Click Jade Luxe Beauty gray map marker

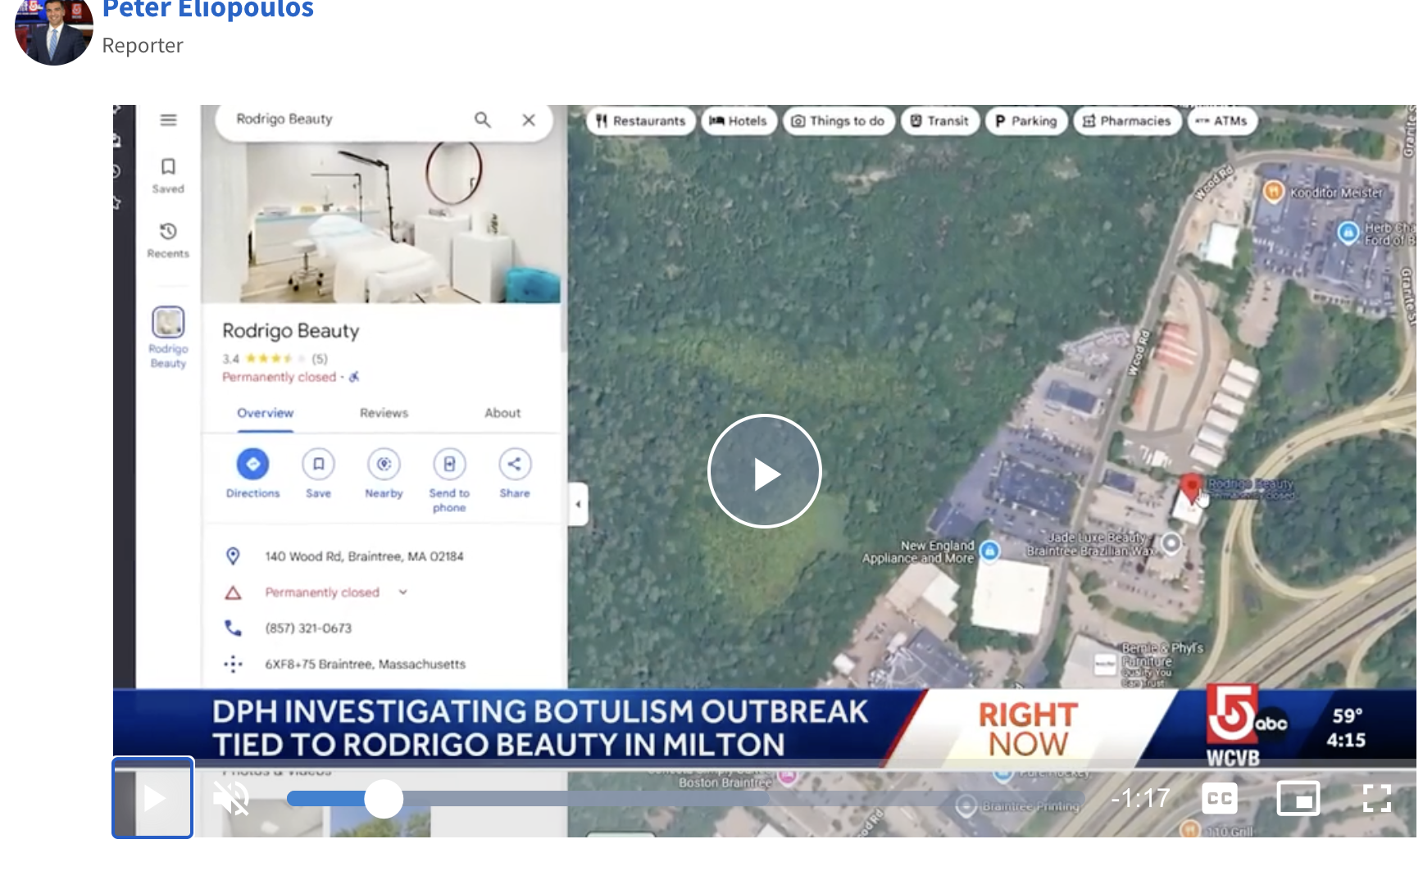click(1171, 542)
